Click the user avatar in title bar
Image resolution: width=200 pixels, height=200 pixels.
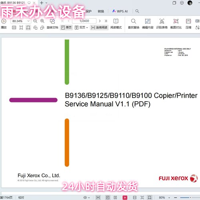point(190,3)
